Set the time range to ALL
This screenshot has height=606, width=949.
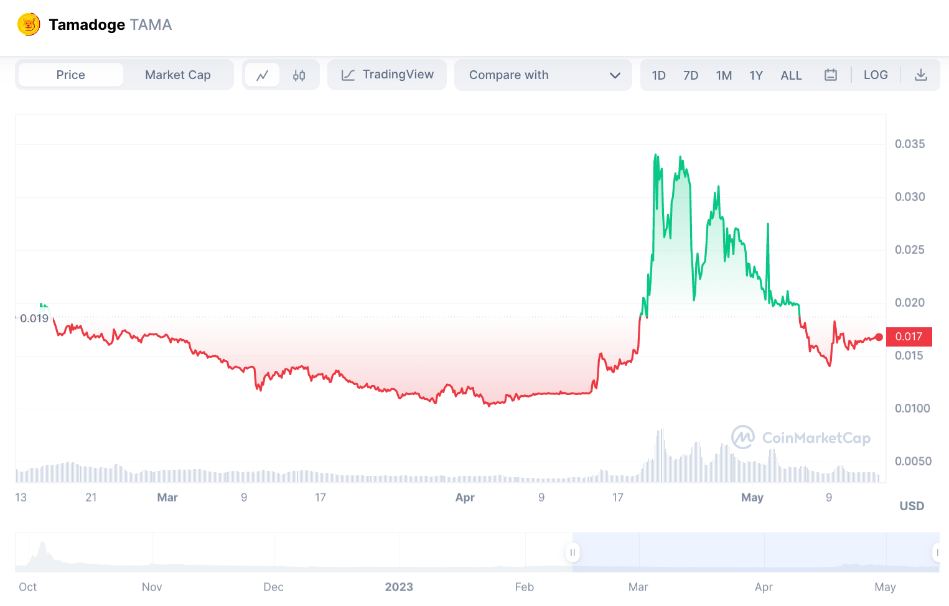[x=792, y=75]
